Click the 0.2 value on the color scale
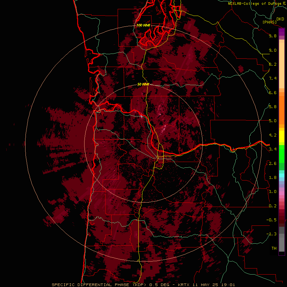The image size is (287, 287). point(273,206)
